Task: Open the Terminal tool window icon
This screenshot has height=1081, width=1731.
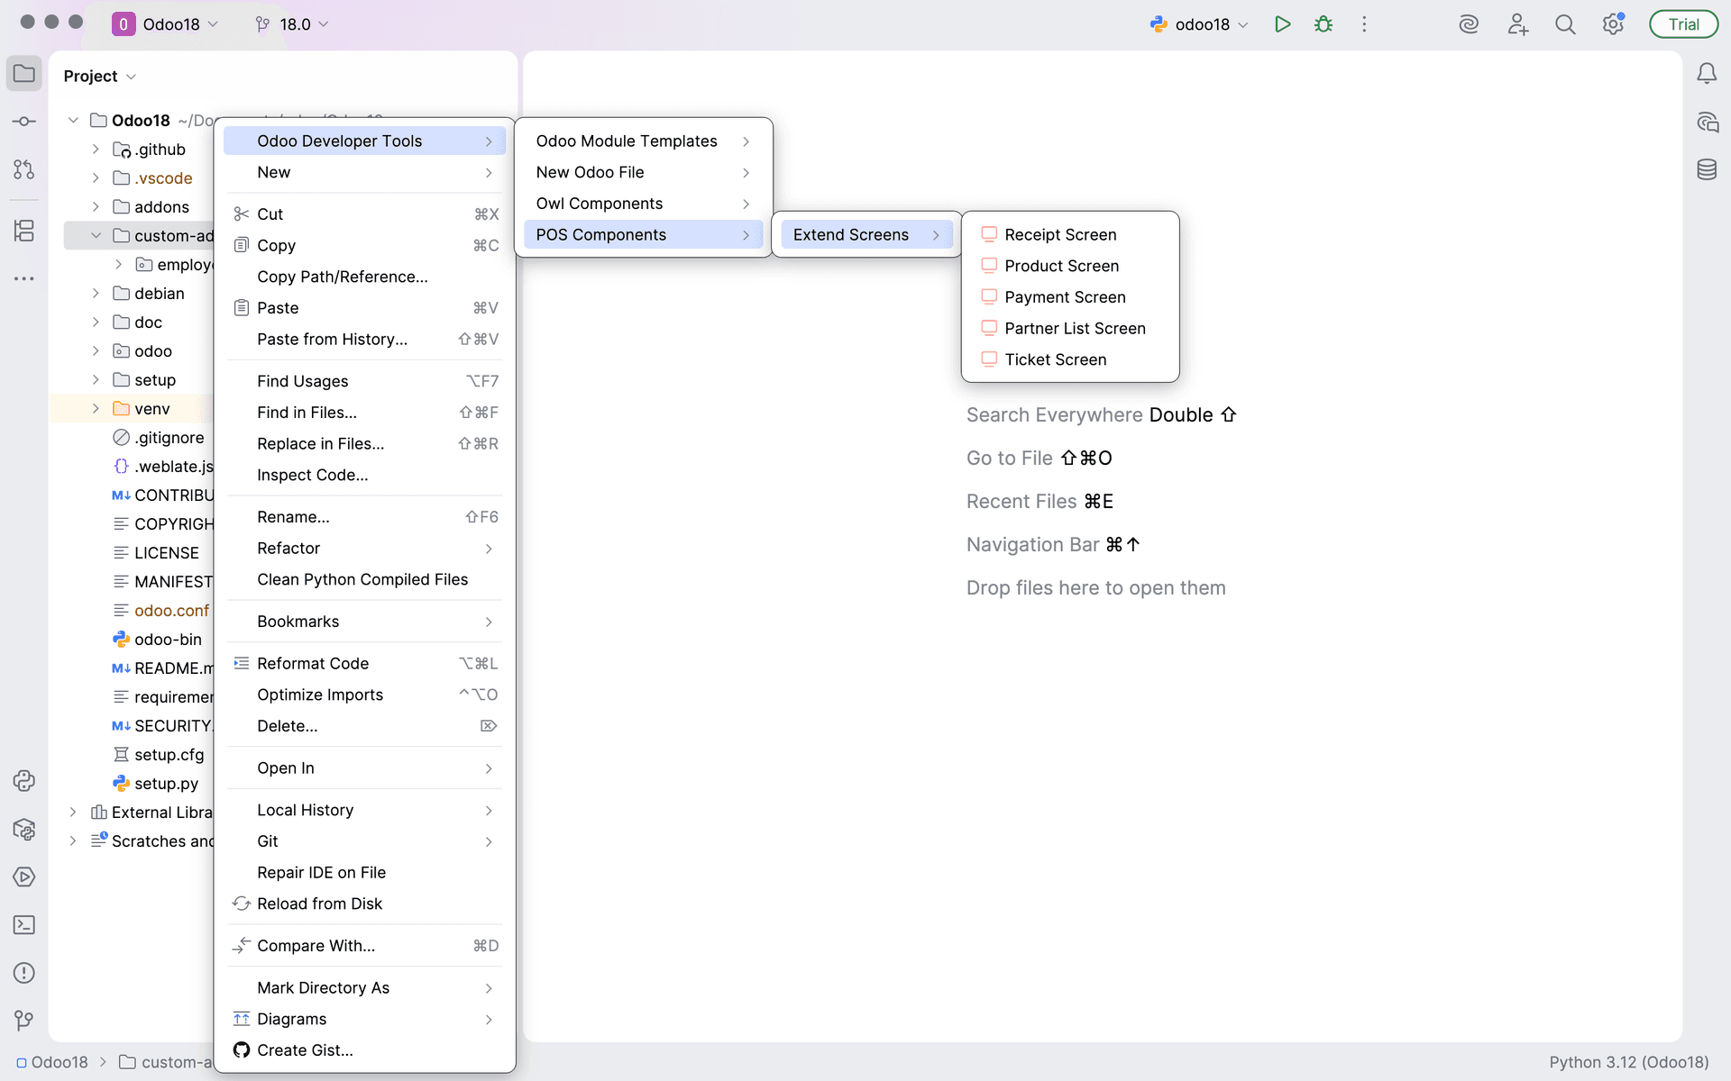Action: pos(24,925)
